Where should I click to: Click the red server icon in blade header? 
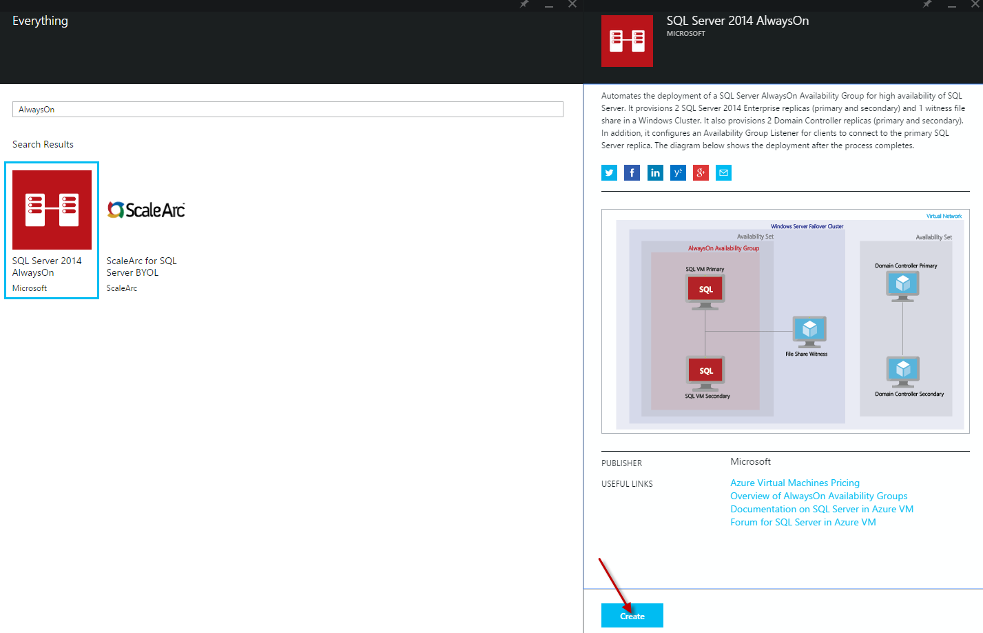(627, 41)
